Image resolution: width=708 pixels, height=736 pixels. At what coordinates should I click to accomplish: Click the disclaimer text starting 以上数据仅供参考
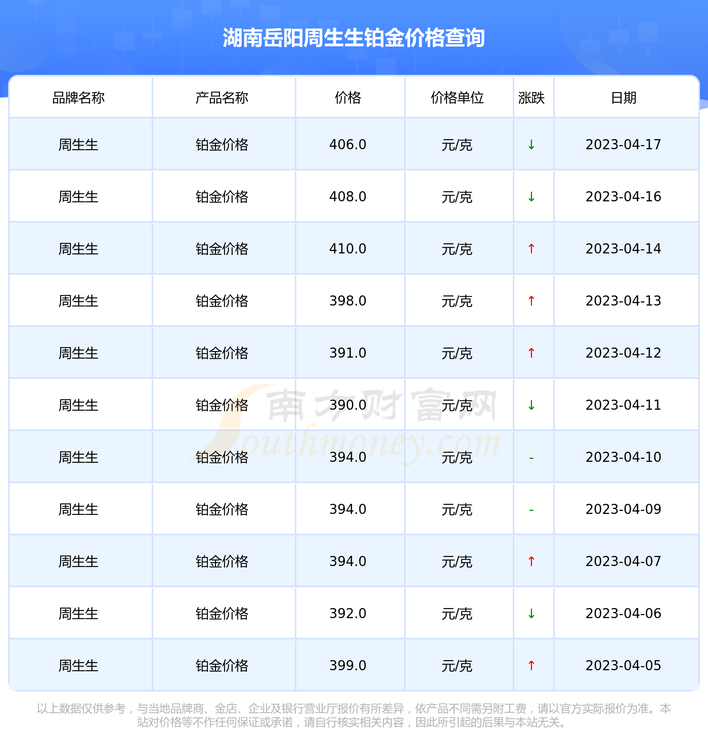[x=354, y=715]
